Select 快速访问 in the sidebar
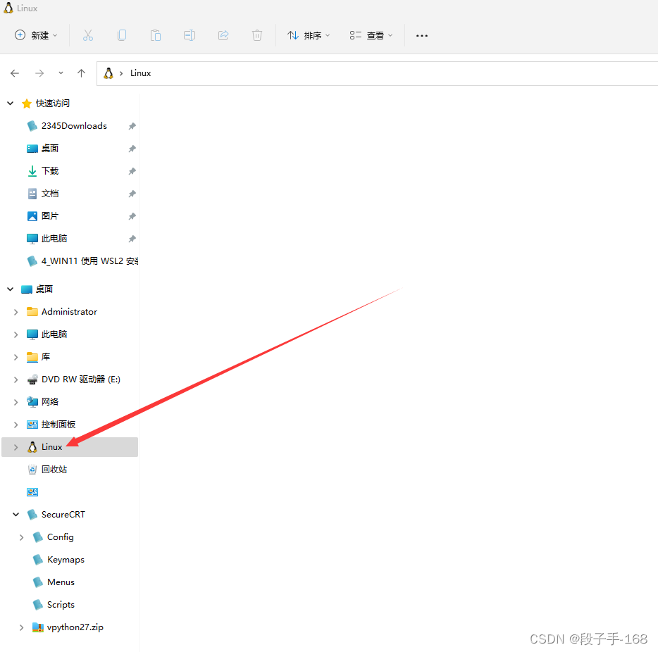The height and width of the screenshot is (652, 658). 52,103
